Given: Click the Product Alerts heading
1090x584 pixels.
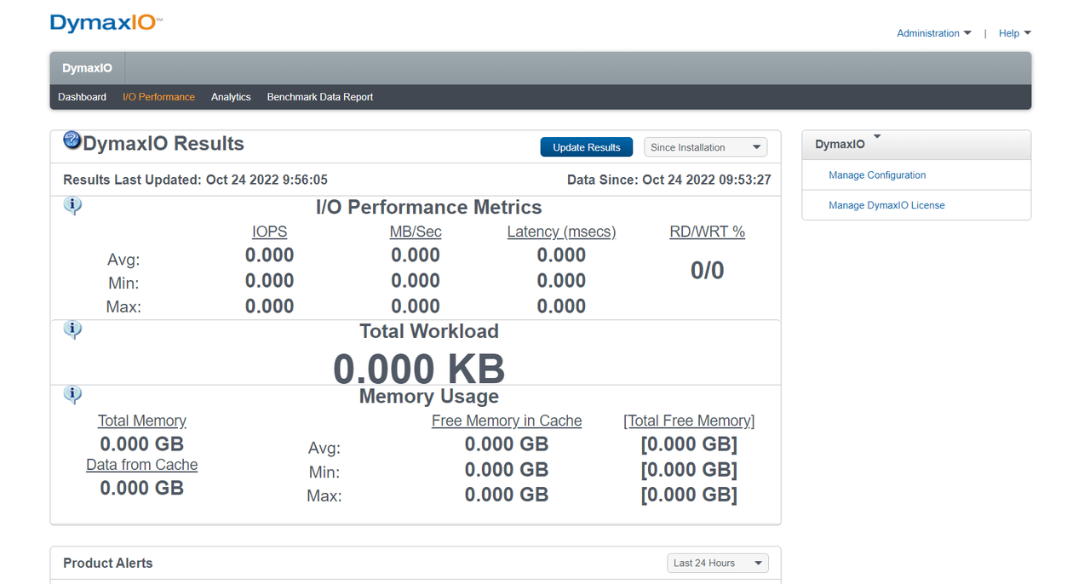Looking at the screenshot, I should (x=108, y=563).
